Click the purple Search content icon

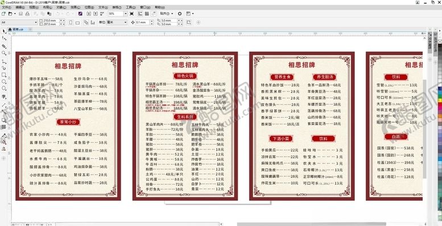click(80, 14)
